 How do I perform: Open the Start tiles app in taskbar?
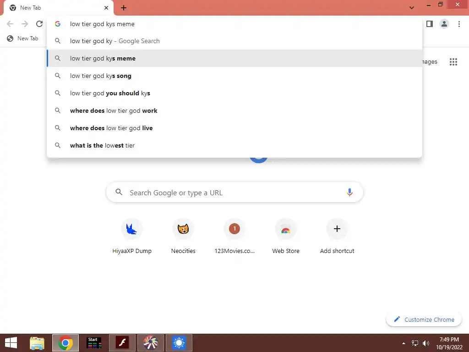pos(94,343)
